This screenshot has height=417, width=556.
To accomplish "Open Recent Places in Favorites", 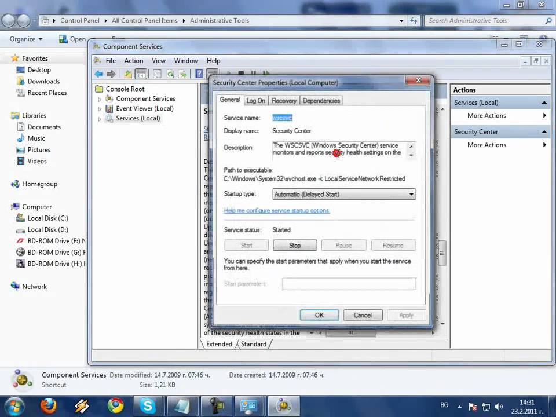I will tap(42, 93).
